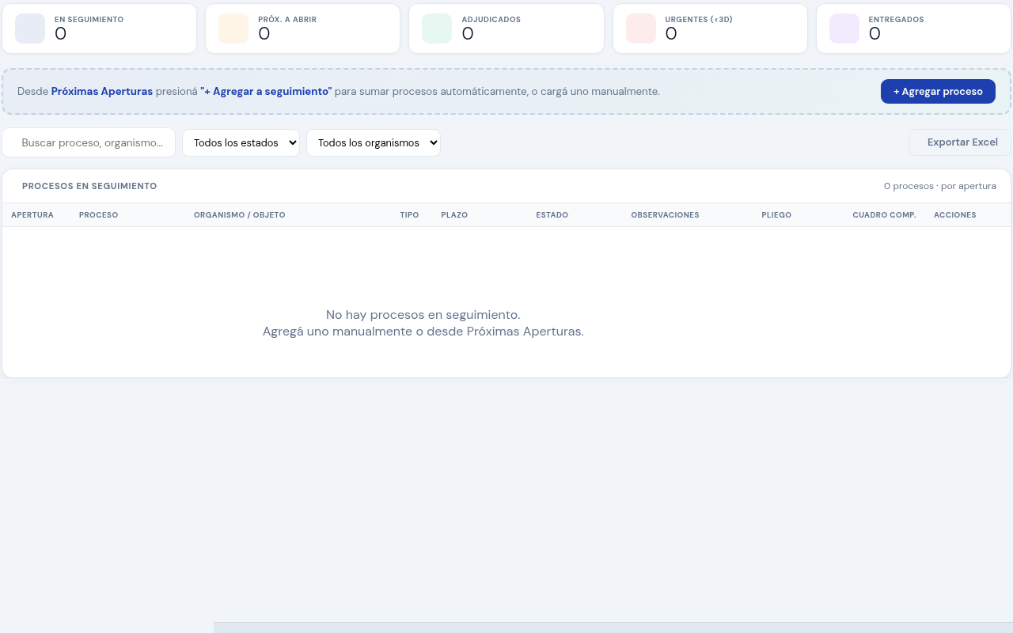The image size is (1013, 633).
Task: Select the Estado column header
Action: [x=552, y=215]
